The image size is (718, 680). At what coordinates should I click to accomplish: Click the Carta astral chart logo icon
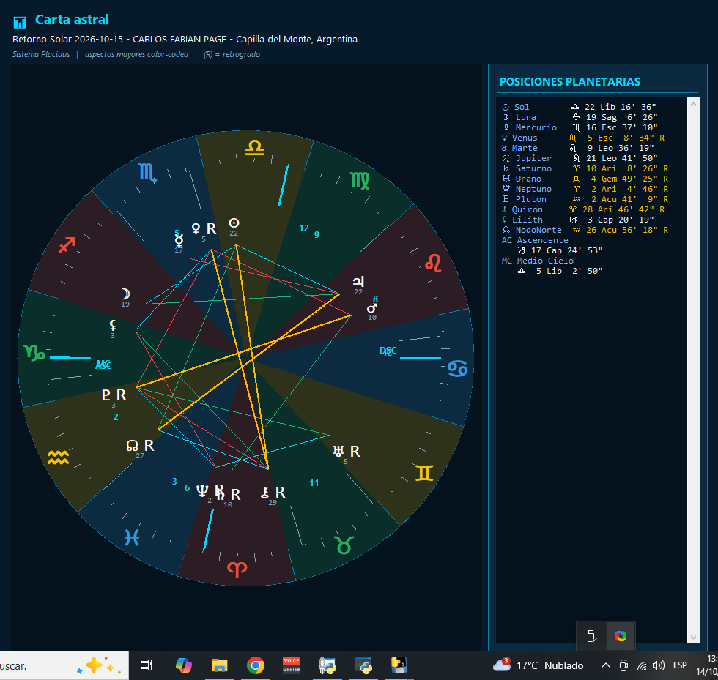tap(20, 21)
